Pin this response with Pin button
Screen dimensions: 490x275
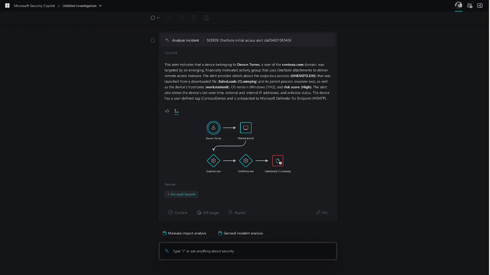click(x=322, y=213)
